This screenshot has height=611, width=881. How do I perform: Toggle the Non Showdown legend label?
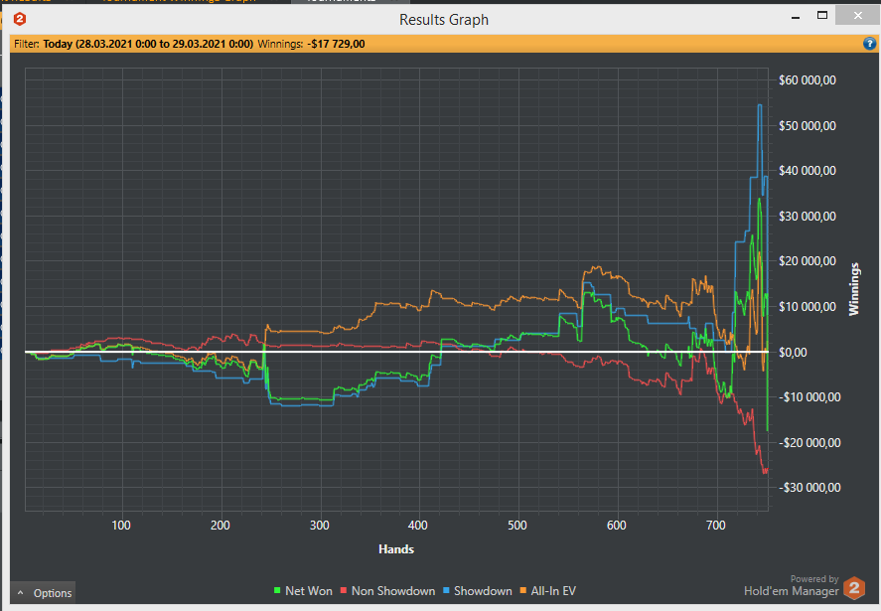(x=393, y=591)
